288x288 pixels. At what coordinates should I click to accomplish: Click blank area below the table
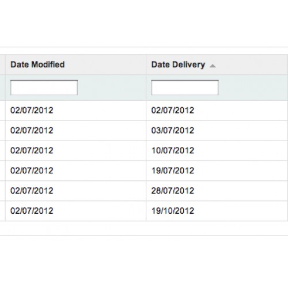(144, 262)
